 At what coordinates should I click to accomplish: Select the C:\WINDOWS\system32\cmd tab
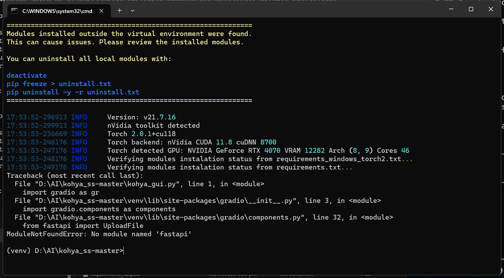coord(58,11)
